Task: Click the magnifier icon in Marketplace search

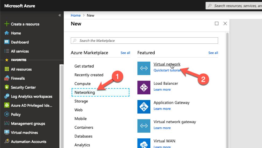Action: pyautogui.click(x=75, y=40)
